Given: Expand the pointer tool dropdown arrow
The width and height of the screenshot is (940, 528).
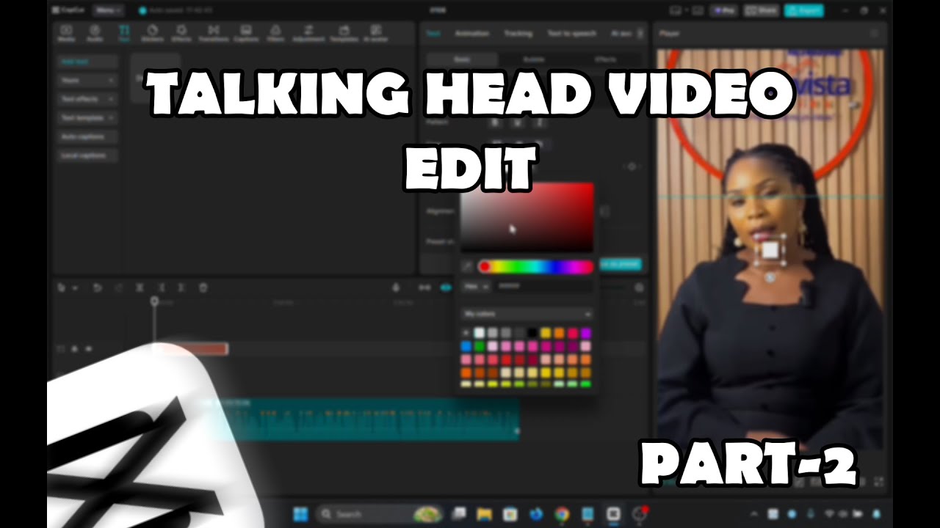Looking at the screenshot, I should click(x=74, y=288).
